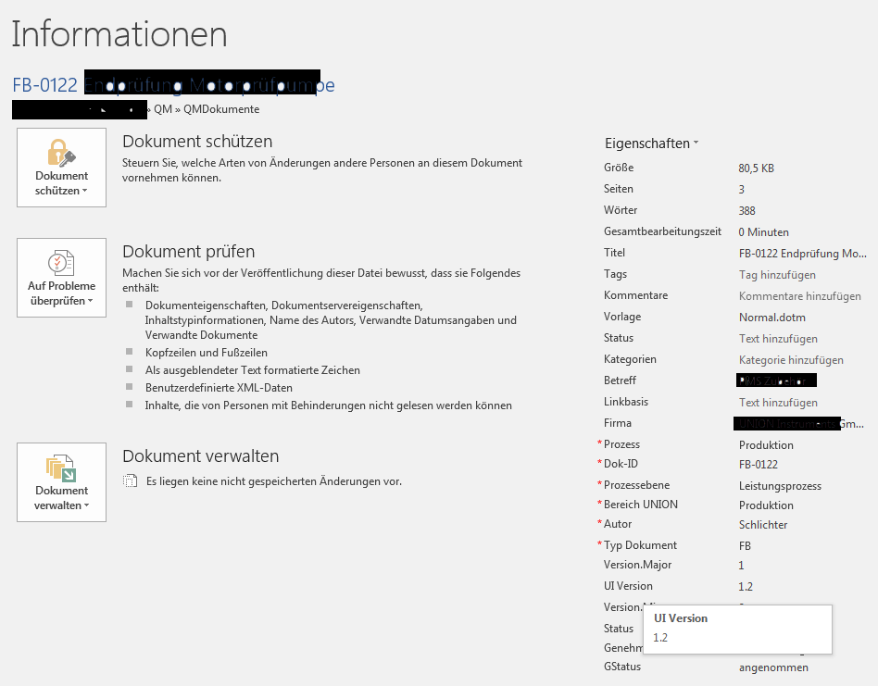Open the Auf Probleme überprüfen menu

pos(62,278)
